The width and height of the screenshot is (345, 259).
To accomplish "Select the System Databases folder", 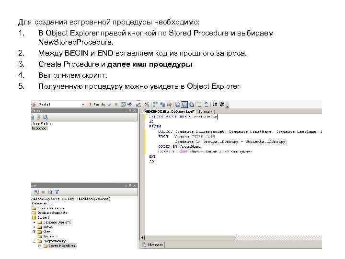I will coord(48,208).
